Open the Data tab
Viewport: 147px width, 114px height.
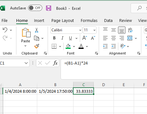point(108,21)
